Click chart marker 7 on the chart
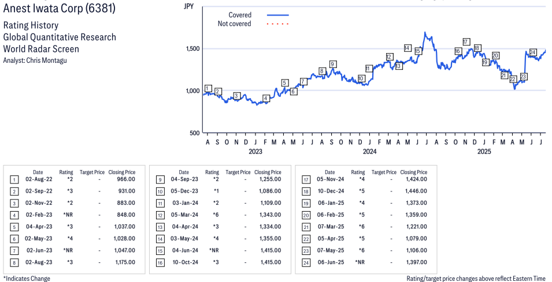 pyautogui.click(x=303, y=81)
